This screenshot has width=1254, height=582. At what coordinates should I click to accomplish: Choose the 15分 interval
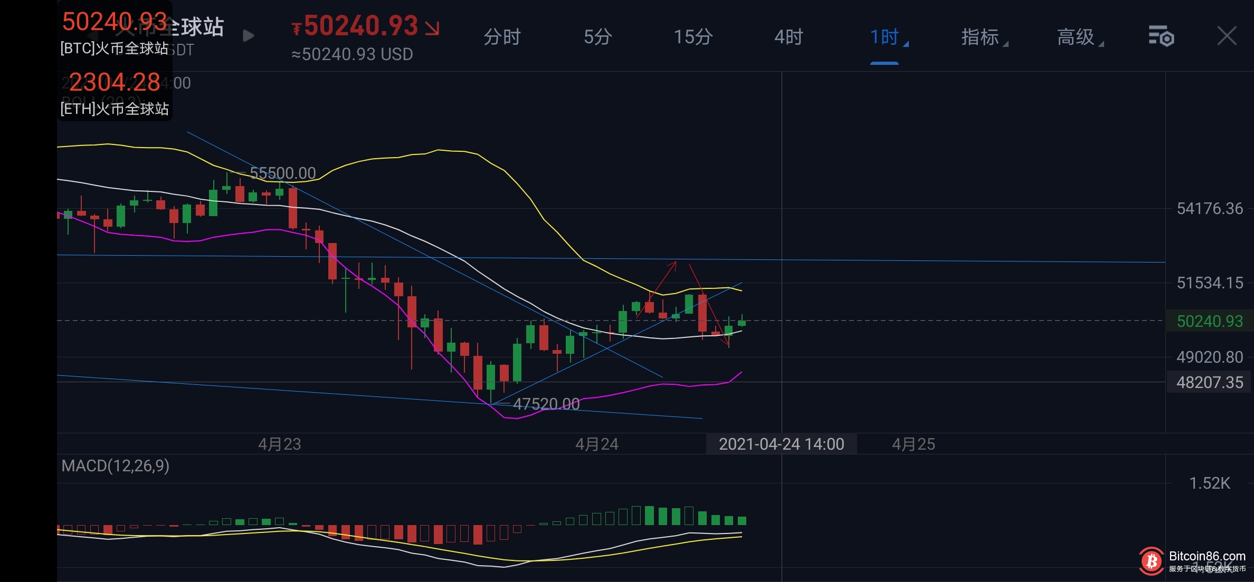[x=693, y=37]
